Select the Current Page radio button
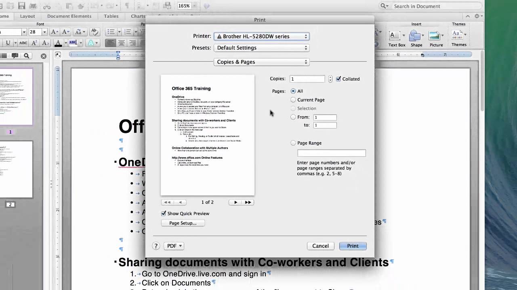 293,100
